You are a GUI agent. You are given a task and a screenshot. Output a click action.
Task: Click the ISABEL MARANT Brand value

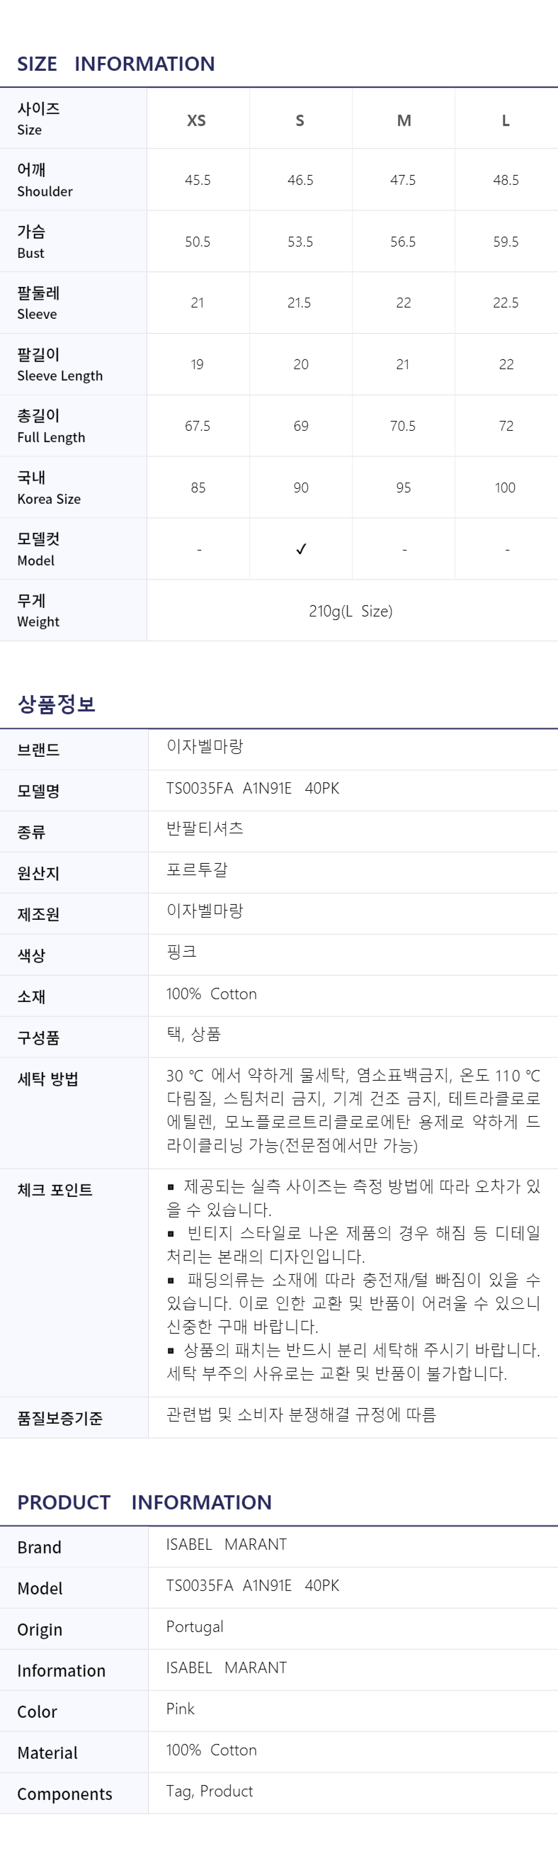[227, 1544]
